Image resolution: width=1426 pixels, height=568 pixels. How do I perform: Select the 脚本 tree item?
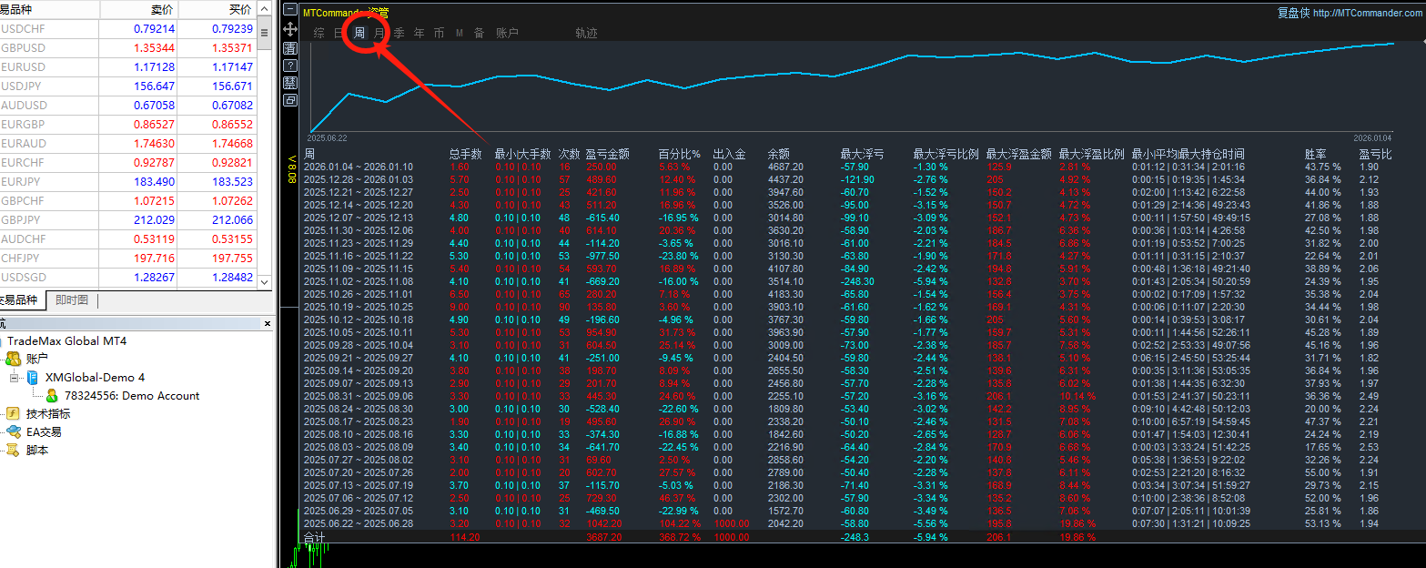(x=37, y=450)
